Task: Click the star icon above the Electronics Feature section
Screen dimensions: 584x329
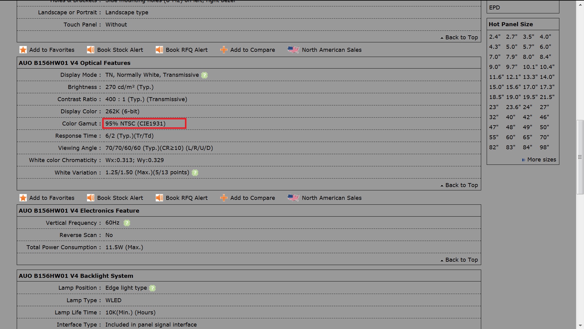Action: point(23,198)
